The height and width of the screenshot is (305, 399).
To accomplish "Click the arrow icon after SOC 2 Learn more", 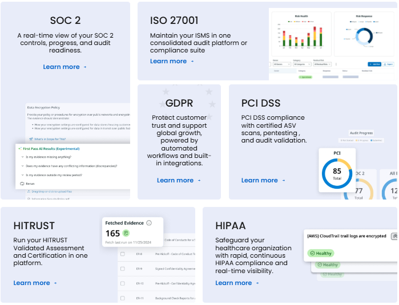I will [85, 67].
